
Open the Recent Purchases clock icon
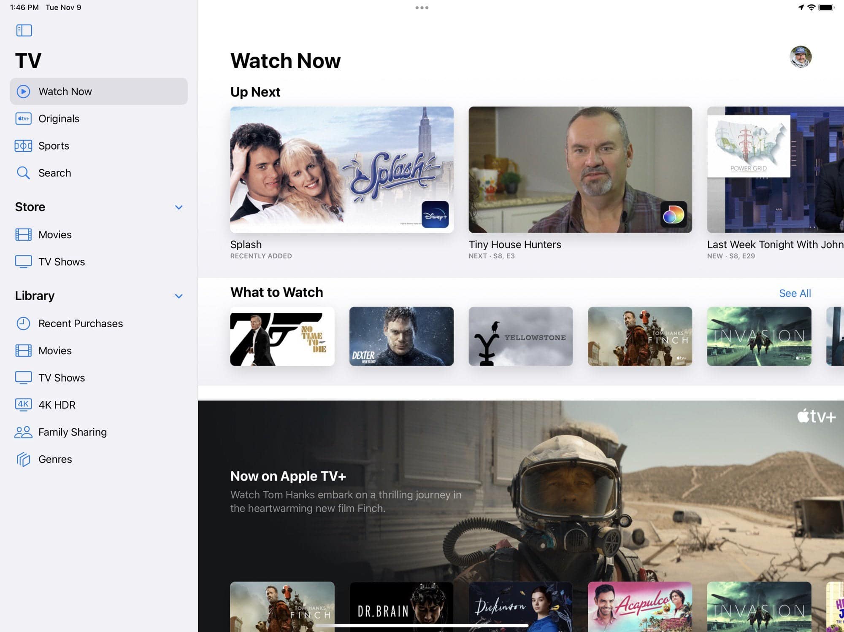coord(24,323)
